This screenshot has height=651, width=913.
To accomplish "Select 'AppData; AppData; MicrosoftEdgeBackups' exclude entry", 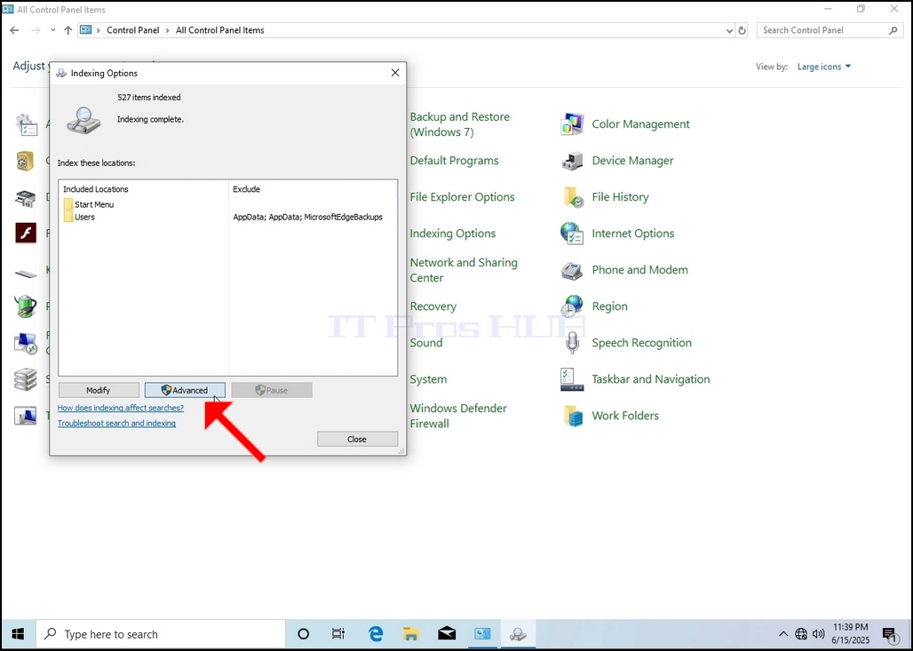I will pyautogui.click(x=307, y=217).
